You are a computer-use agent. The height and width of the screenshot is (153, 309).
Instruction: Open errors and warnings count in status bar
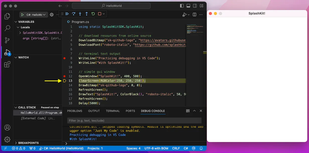(x=19, y=148)
